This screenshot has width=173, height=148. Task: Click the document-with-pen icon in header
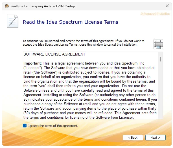click(x=12, y=21)
